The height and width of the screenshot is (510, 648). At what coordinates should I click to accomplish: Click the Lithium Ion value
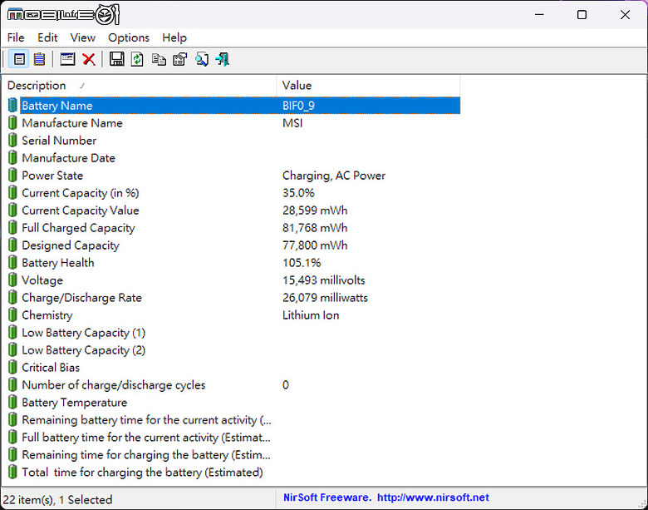pyautogui.click(x=311, y=315)
